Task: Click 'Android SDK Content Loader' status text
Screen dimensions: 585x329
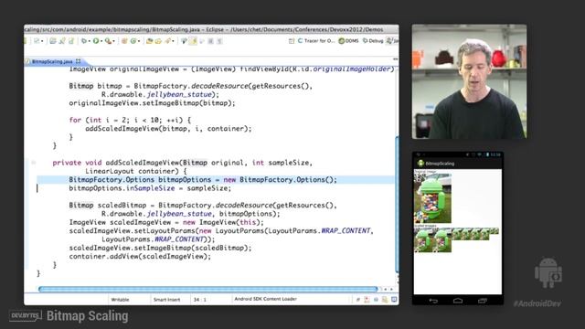Action: (x=266, y=299)
